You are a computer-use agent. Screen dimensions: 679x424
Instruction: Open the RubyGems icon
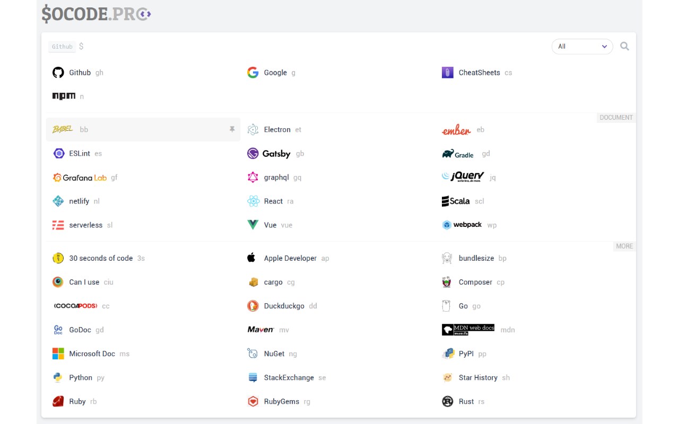(x=253, y=401)
